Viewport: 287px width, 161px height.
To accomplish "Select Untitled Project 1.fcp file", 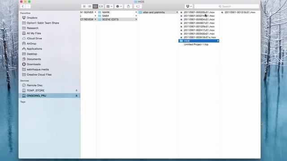I will (x=196, y=44).
